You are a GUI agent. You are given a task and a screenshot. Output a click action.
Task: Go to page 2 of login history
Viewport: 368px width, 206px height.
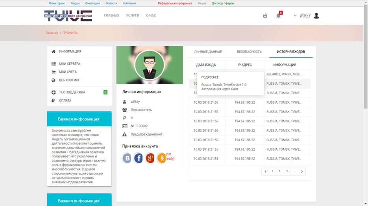pyautogui.click(x=280, y=171)
